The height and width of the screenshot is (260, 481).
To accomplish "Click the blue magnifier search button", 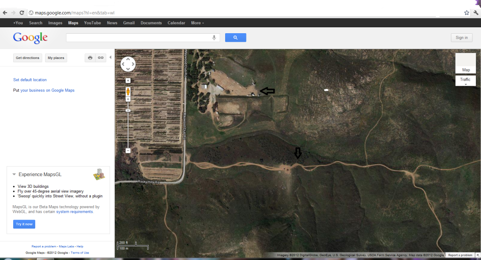I will click(x=236, y=37).
